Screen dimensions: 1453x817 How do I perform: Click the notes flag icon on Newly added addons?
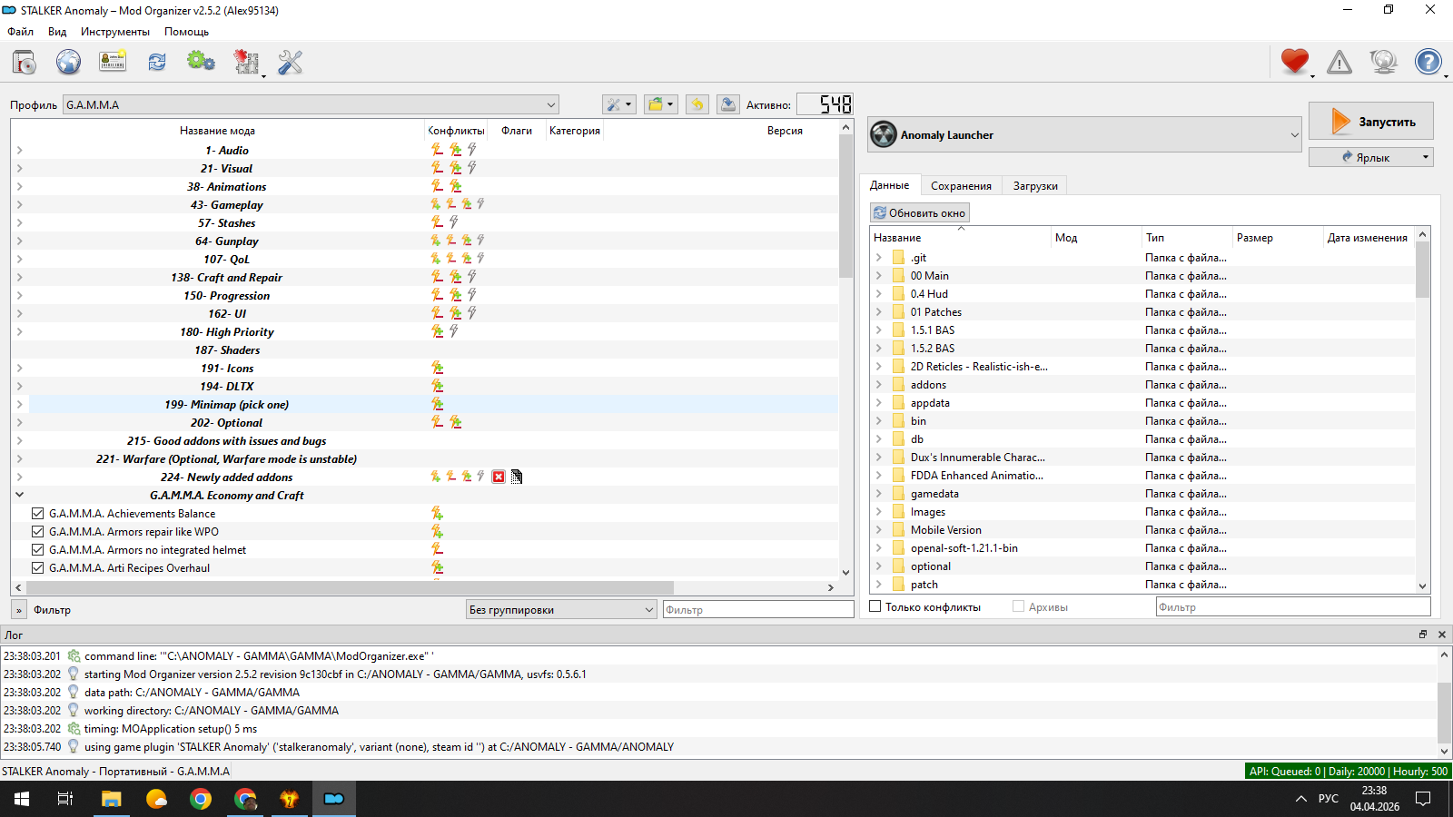(517, 477)
